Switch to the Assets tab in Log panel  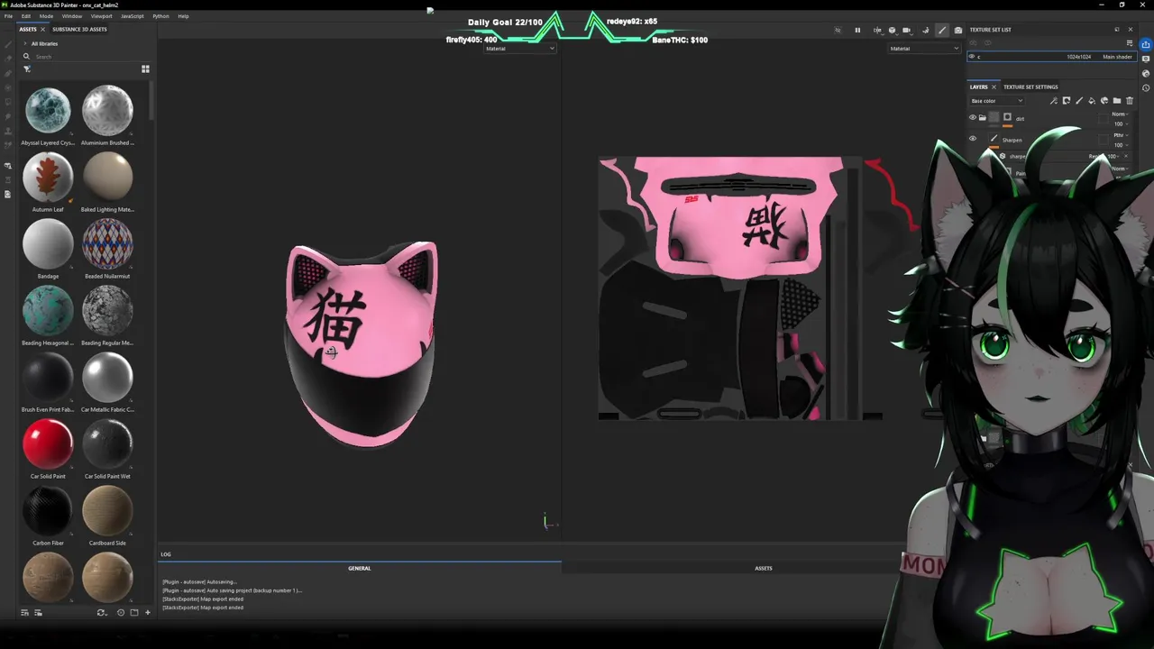763,568
